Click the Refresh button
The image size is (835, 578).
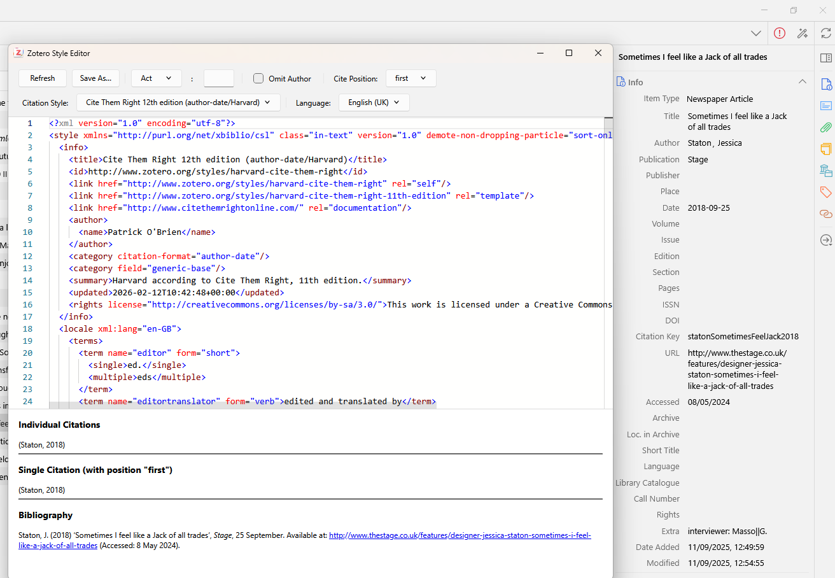coord(43,78)
